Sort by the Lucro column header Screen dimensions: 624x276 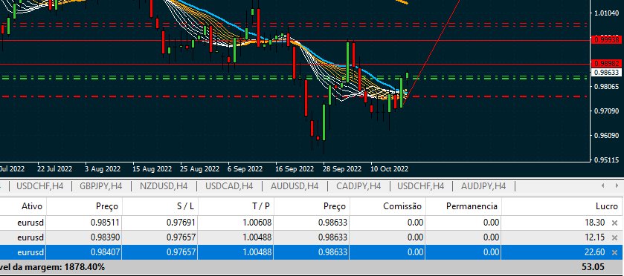tap(606, 206)
